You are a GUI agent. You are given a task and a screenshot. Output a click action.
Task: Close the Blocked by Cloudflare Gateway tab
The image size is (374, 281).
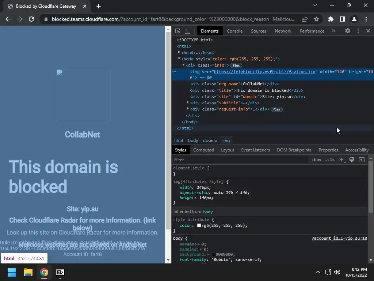[x=85, y=6]
